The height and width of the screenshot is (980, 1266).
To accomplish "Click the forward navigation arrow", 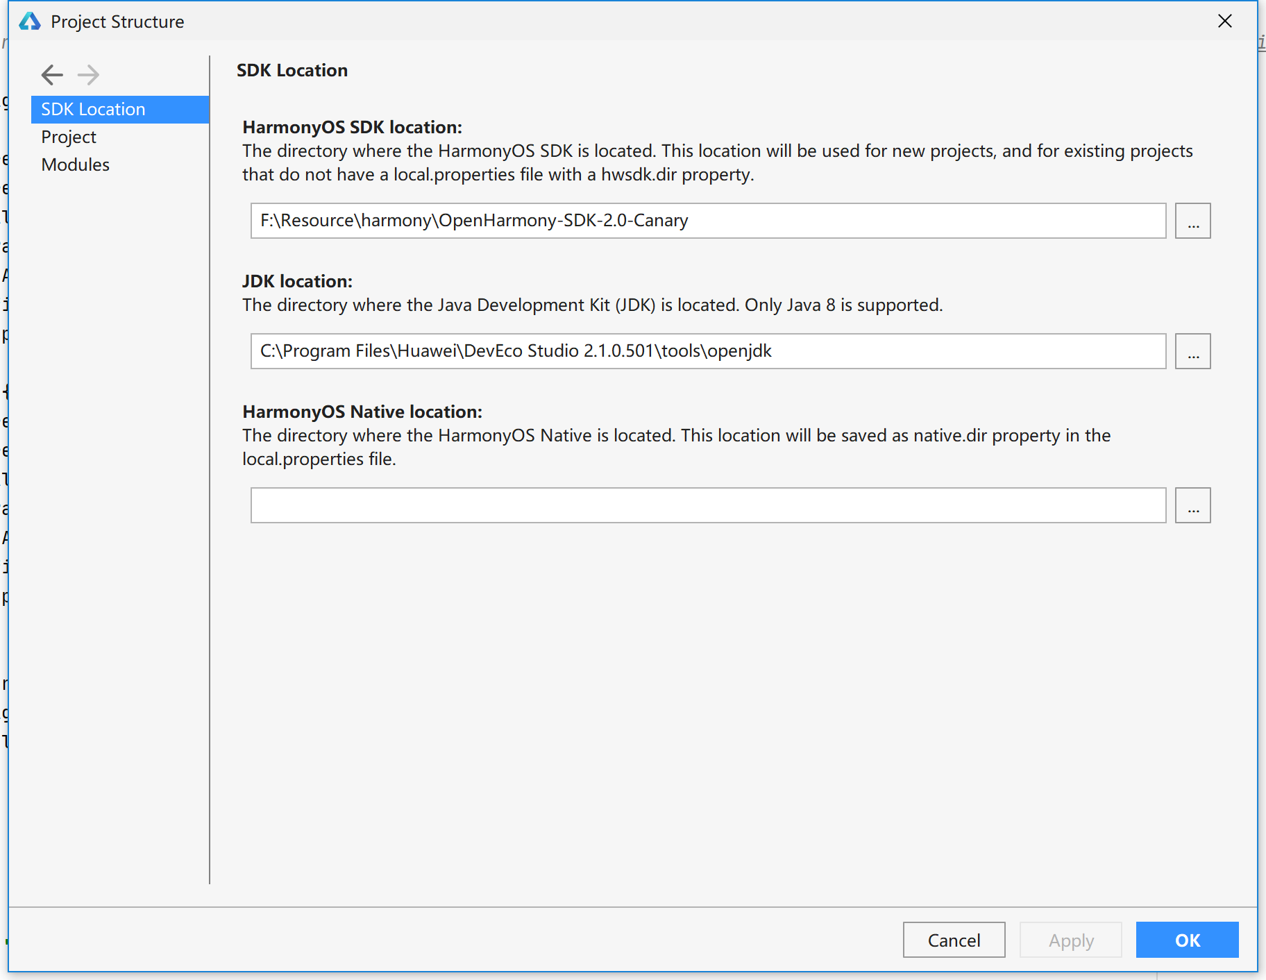I will (89, 75).
